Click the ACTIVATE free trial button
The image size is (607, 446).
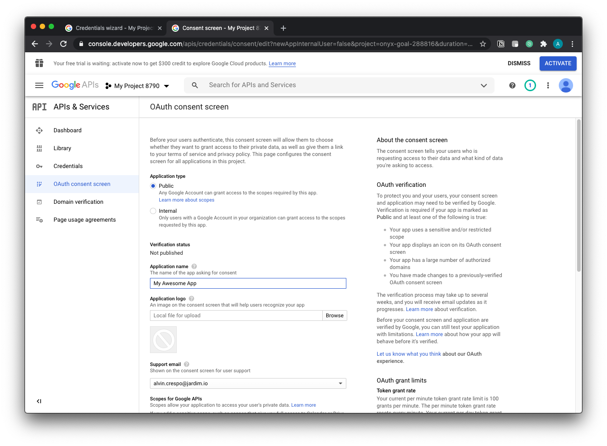pyautogui.click(x=557, y=63)
